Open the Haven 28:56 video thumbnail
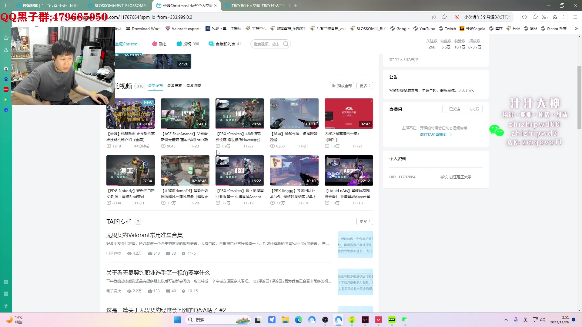The height and width of the screenshot is (327, 582). pos(240,114)
